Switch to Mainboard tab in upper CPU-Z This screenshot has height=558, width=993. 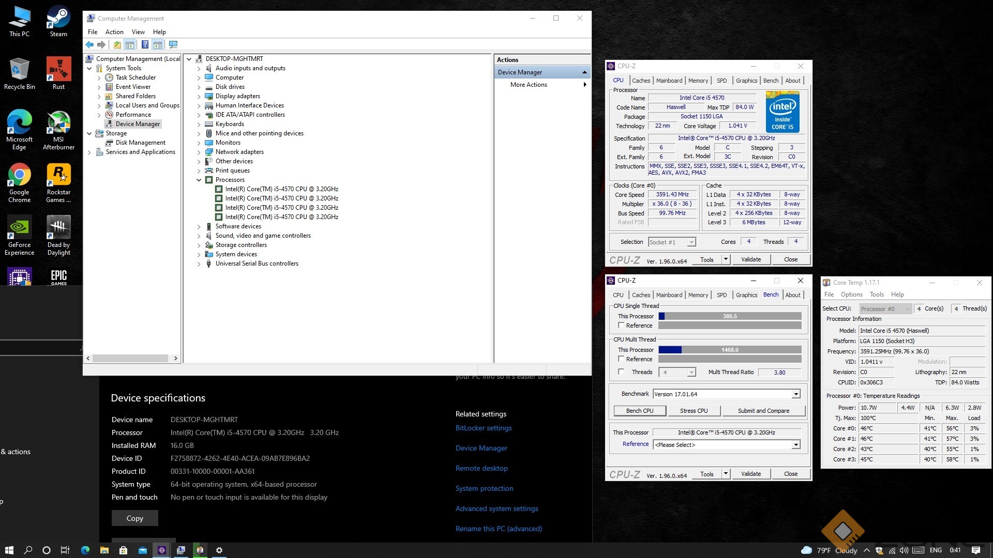click(x=669, y=81)
